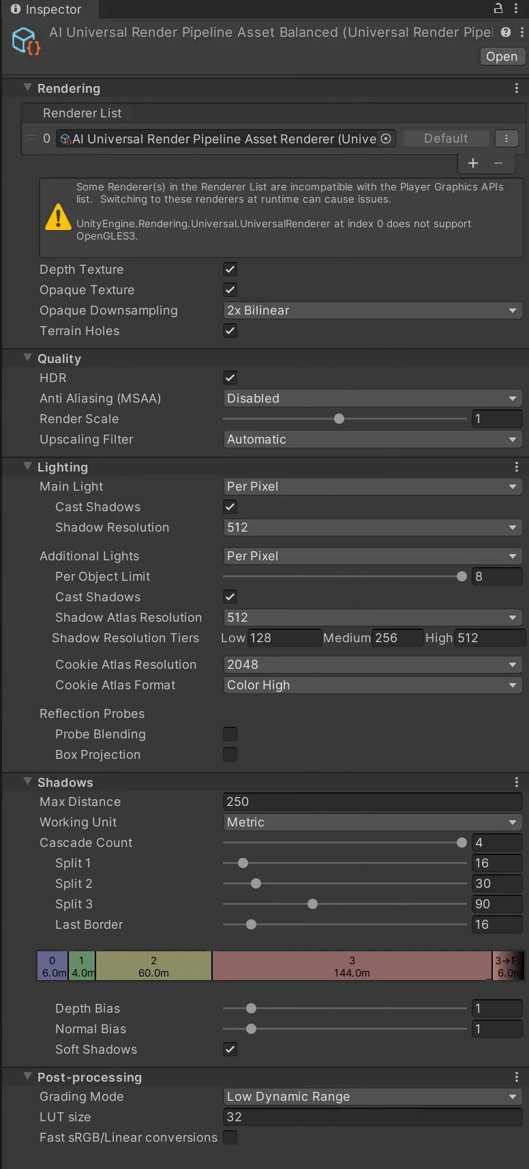Disable Terrain Holes checkbox

point(230,331)
